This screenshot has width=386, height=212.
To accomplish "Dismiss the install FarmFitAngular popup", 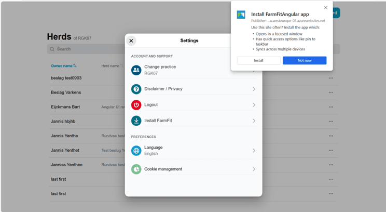I will tap(326, 8).
